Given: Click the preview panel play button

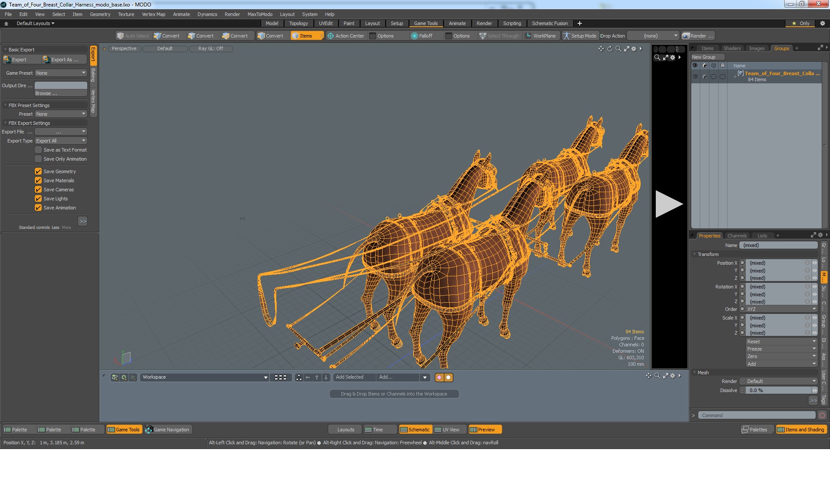Looking at the screenshot, I should 669,204.
